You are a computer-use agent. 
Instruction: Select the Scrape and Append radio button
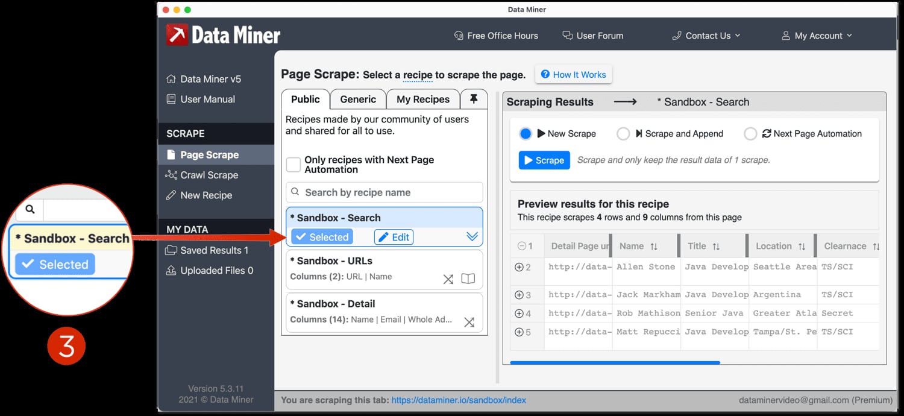coord(623,134)
